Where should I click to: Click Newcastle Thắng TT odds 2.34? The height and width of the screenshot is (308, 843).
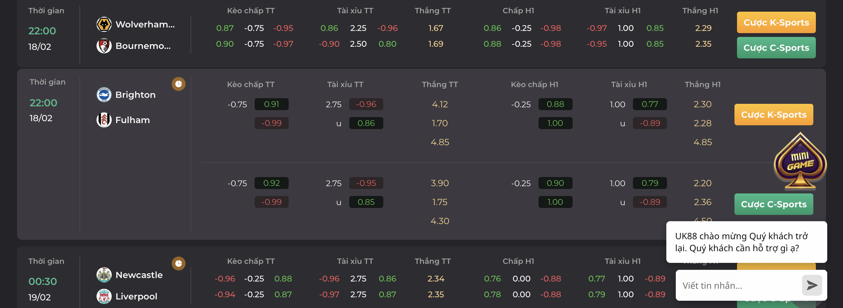436,279
